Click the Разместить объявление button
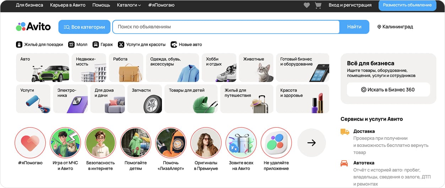This screenshot has height=188, width=445. (x=407, y=5)
